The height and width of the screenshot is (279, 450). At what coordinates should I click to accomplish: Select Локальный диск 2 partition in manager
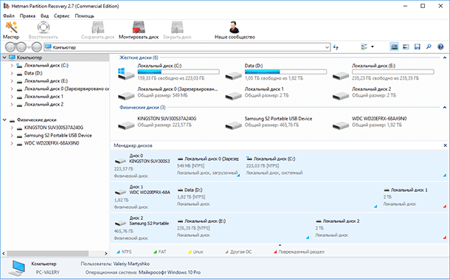(381, 229)
